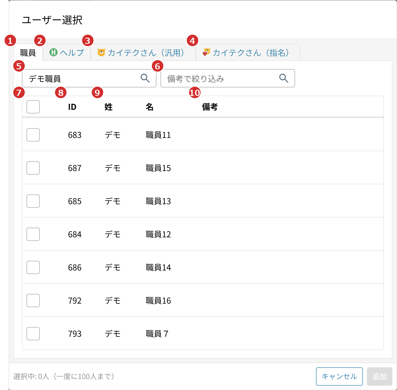Click the 姓 cell デモ in row 792

pos(113,301)
